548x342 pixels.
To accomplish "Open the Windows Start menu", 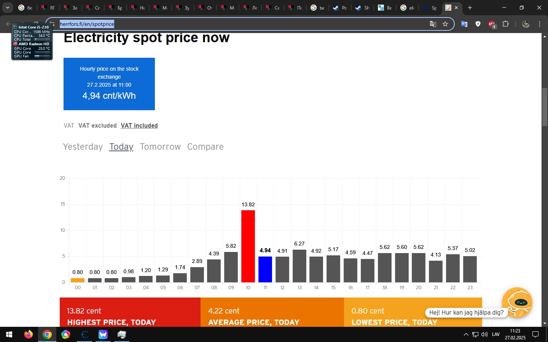I will coord(9,334).
